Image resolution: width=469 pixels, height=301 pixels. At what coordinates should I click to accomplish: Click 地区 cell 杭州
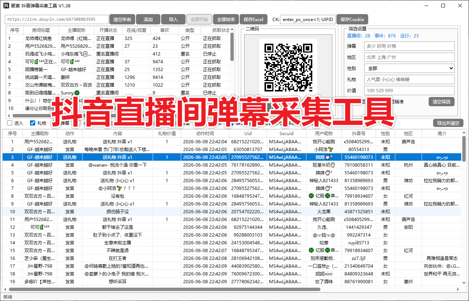(408, 165)
